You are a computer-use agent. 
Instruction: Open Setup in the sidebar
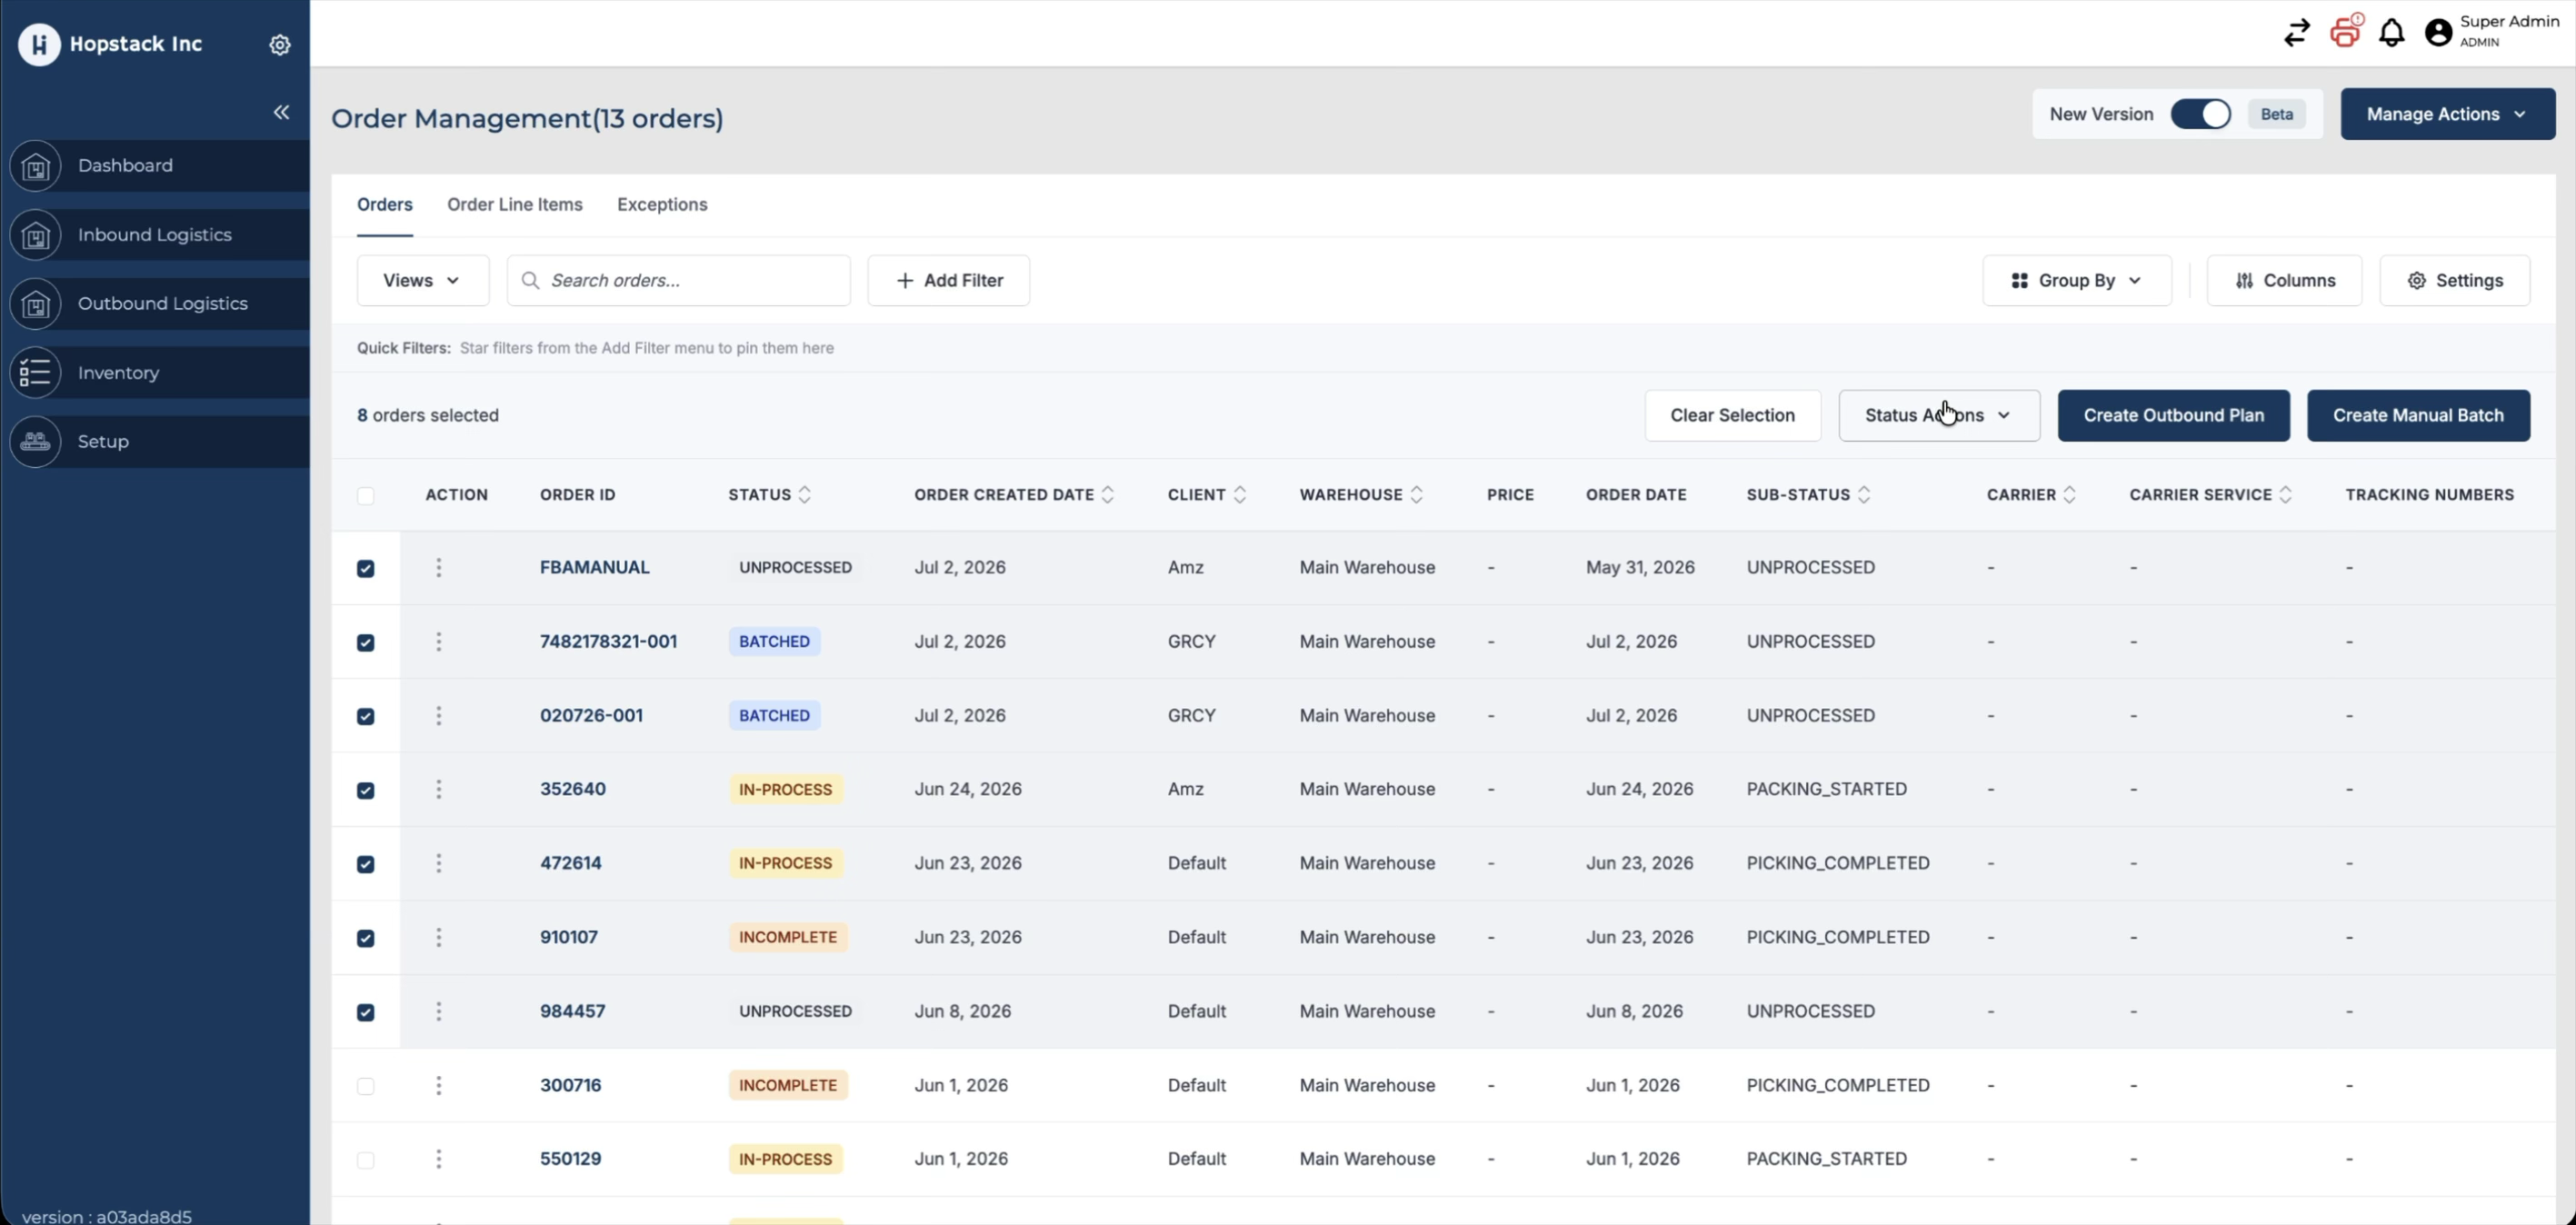click(155, 442)
